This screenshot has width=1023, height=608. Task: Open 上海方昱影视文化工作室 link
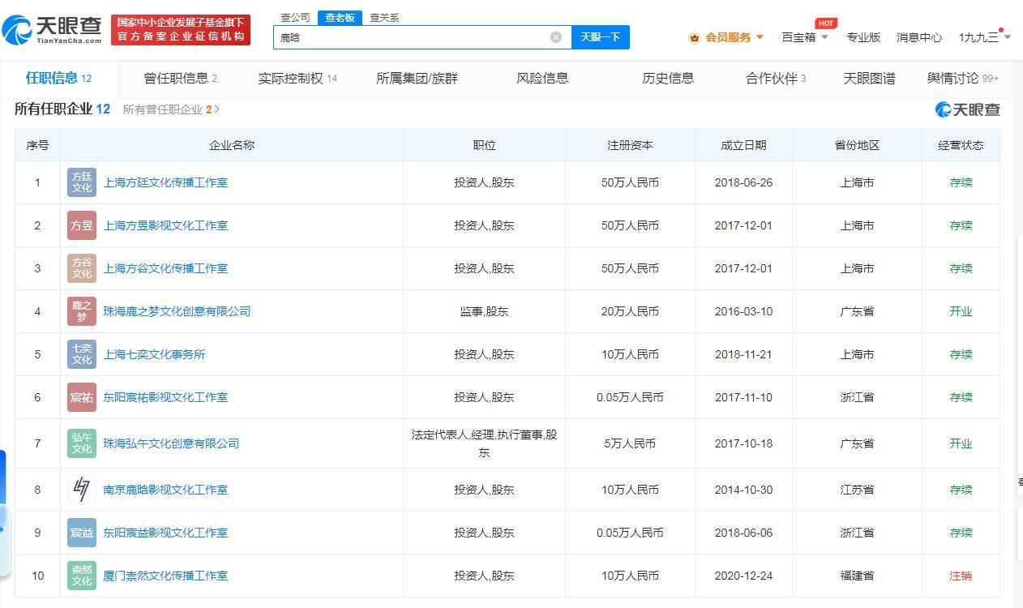(165, 225)
